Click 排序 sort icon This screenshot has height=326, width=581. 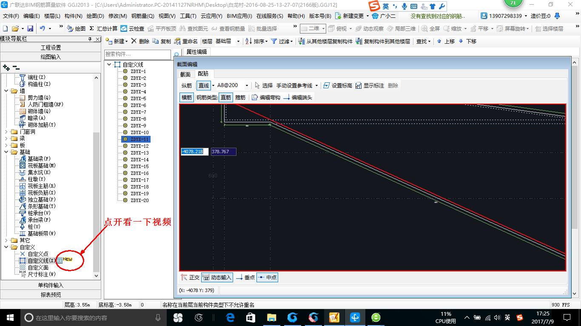click(248, 41)
